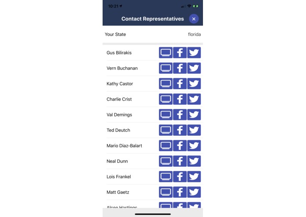This screenshot has width=306, height=217.
Task: Select the Your State row label
Action: pos(115,34)
